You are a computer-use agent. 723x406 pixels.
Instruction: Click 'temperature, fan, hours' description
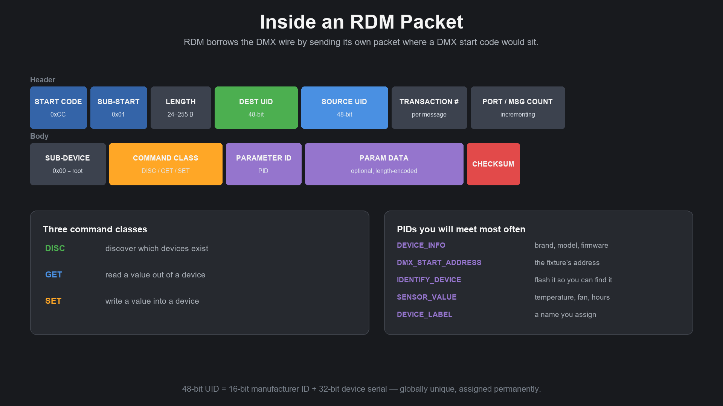pyautogui.click(x=572, y=297)
